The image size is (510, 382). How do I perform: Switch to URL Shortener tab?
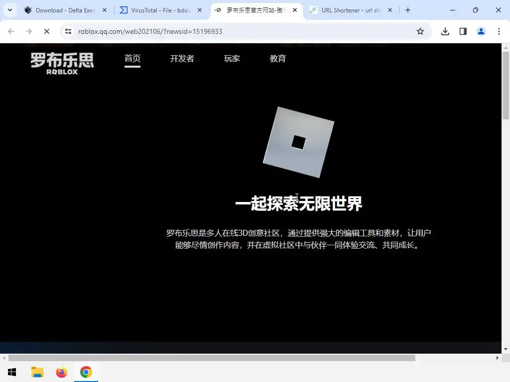pyautogui.click(x=351, y=10)
